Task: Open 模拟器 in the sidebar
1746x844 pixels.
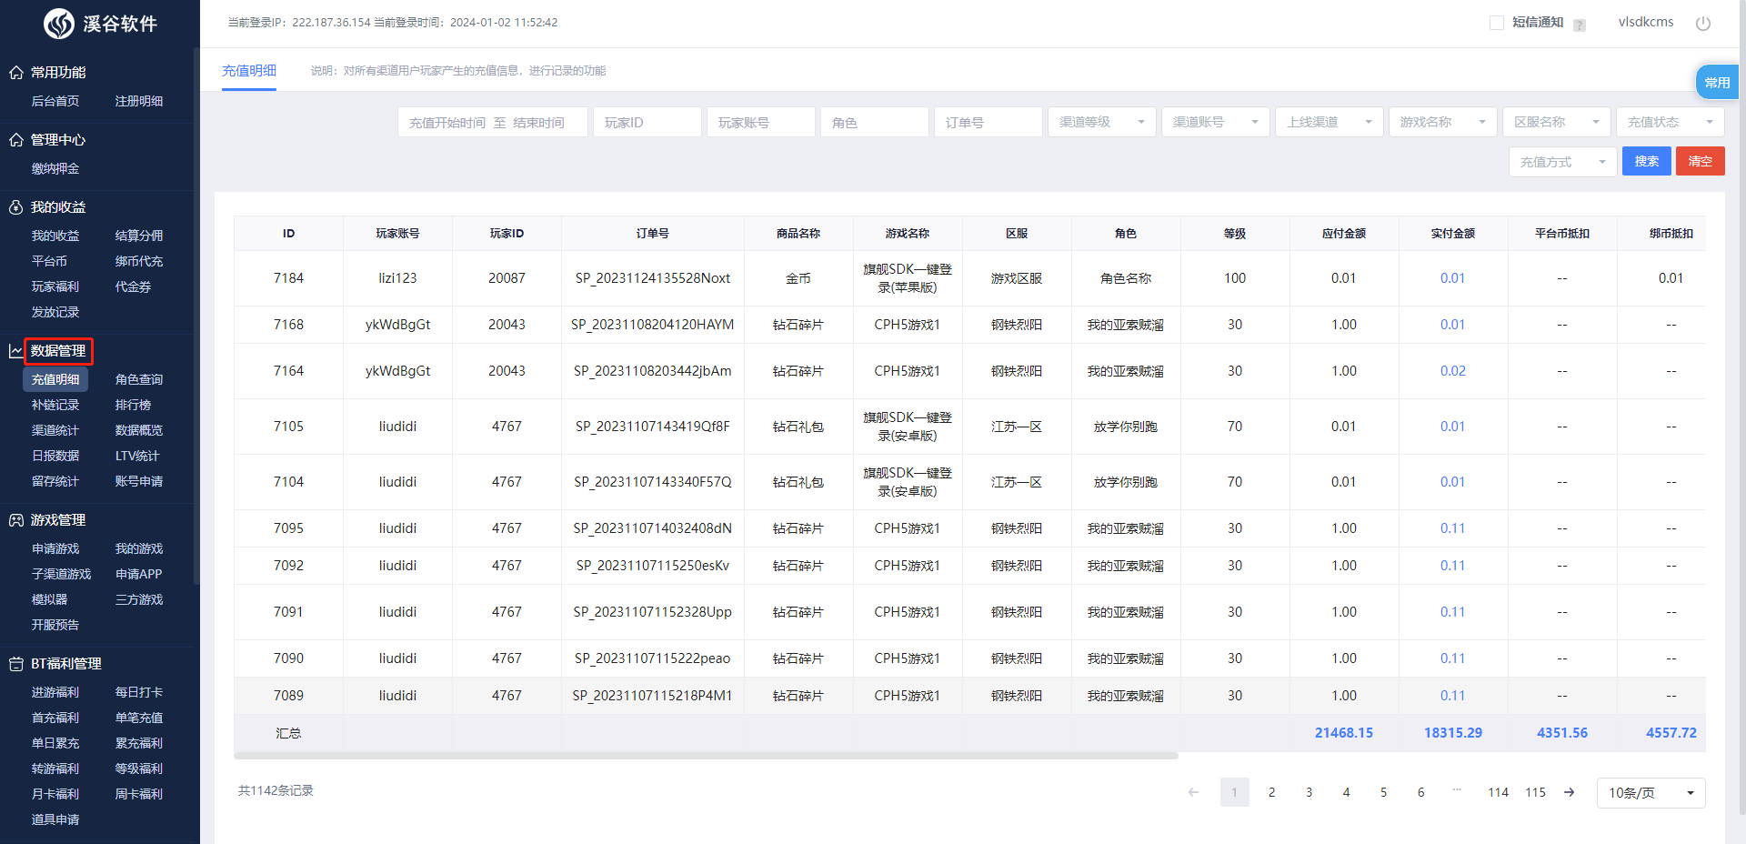Action: (49, 600)
